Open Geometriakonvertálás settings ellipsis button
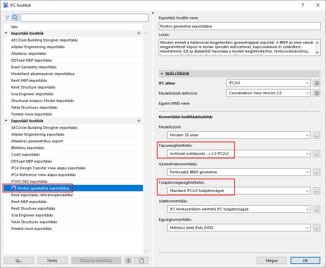This screenshot has height=268, width=326. tap(317, 172)
